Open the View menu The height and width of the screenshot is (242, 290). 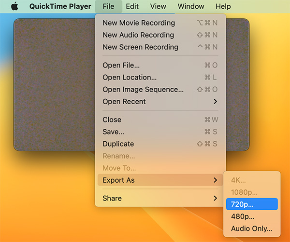pyautogui.click(x=158, y=6)
